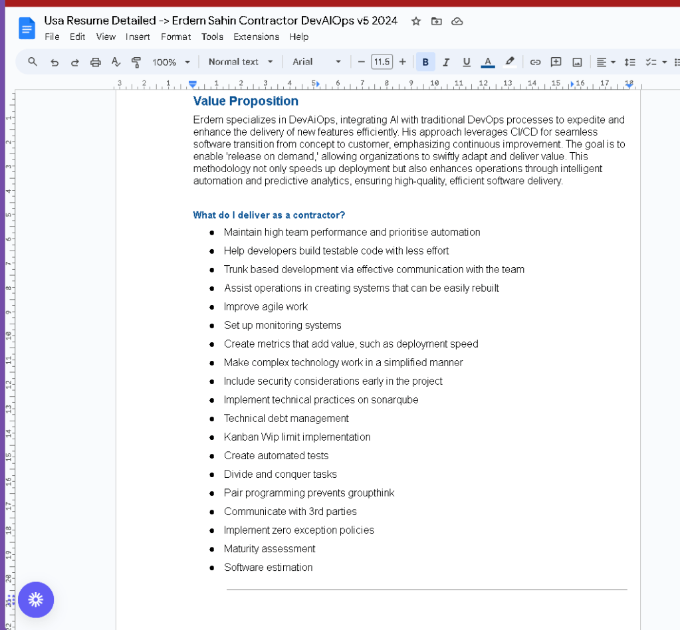The width and height of the screenshot is (680, 630).
Task: Activate paint format tool
Action: [136, 62]
